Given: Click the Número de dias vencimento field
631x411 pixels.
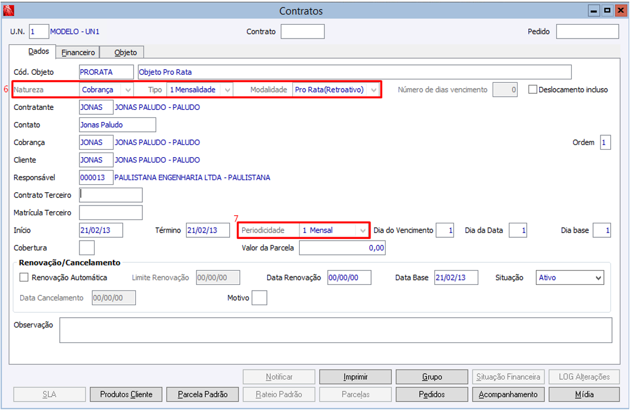Looking at the screenshot, I should [x=505, y=89].
